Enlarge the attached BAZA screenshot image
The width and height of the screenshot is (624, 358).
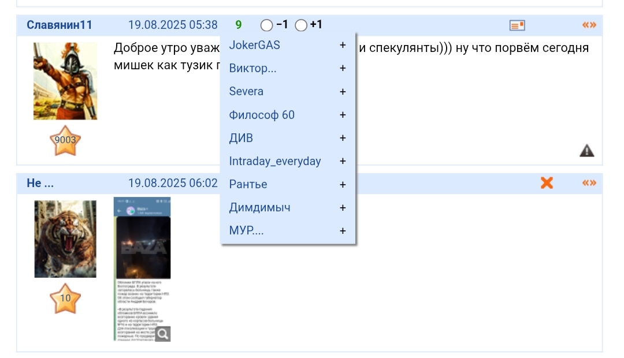(142, 269)
